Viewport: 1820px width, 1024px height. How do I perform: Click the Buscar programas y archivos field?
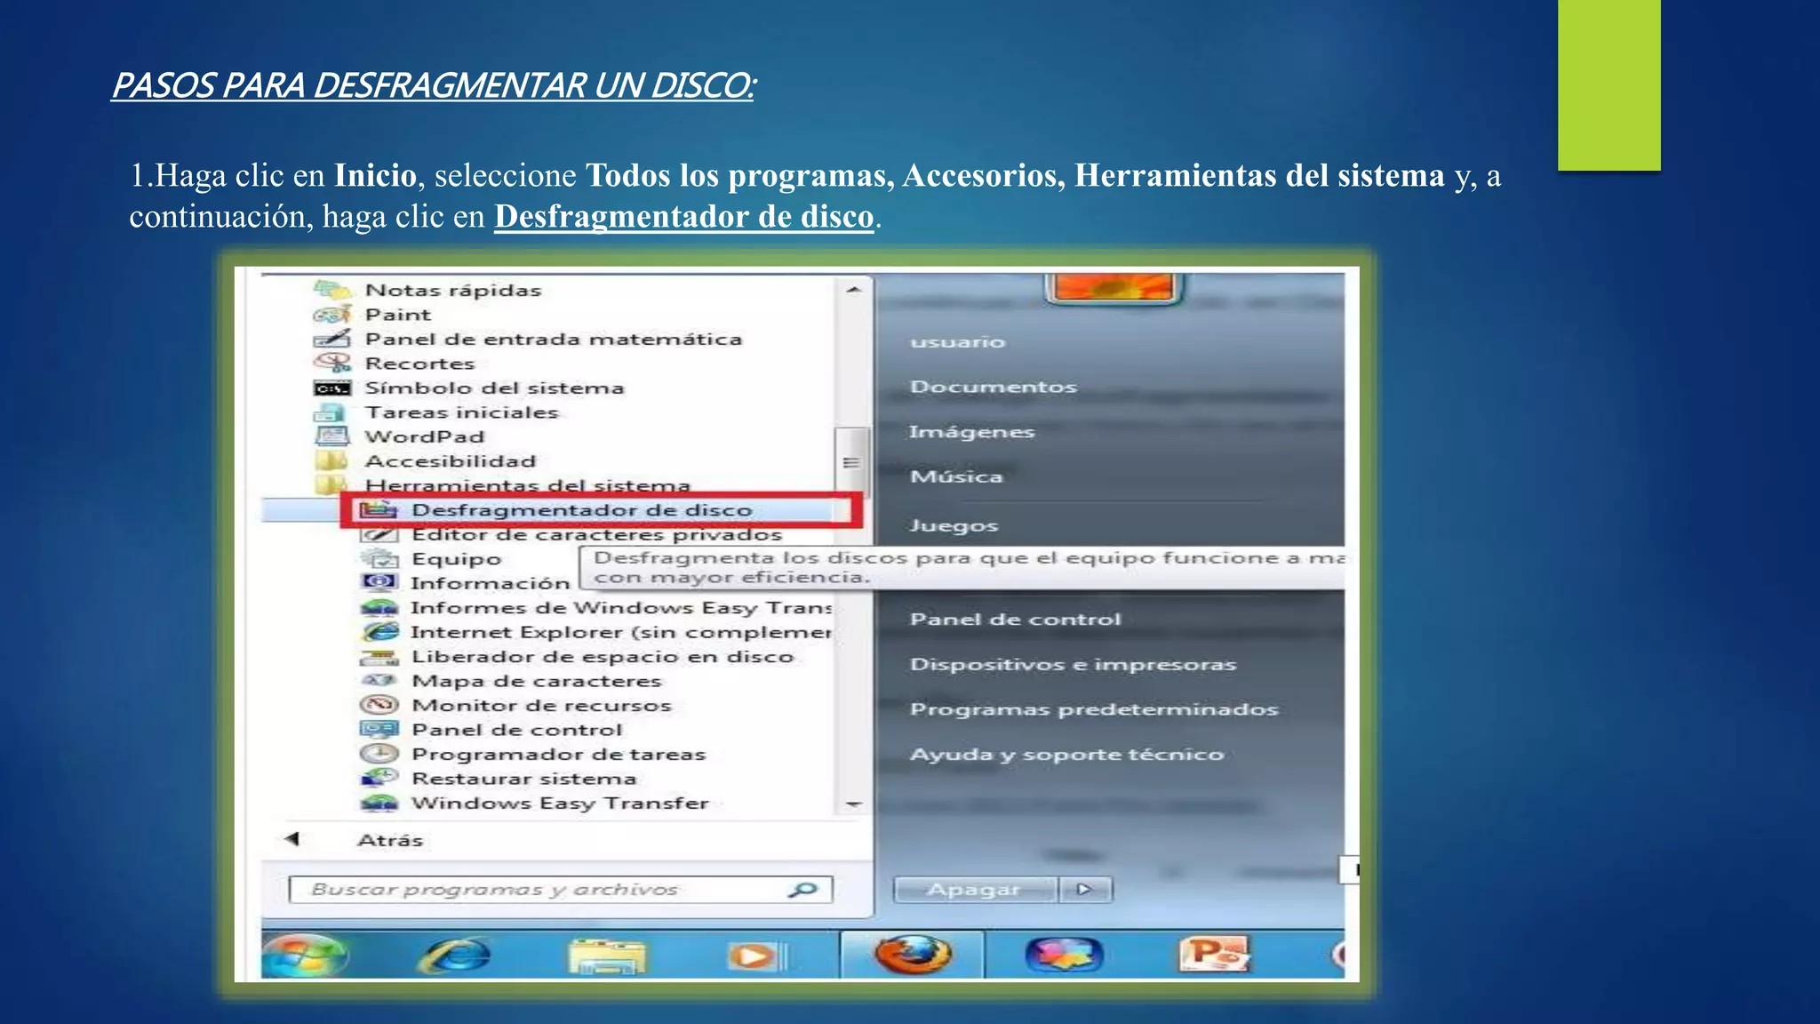pos(560,889)
